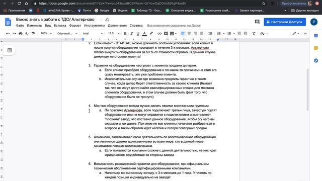Open the Справка menu
Image resolution: width=322 pixels, height=181 pixels.
pos(136,26)
